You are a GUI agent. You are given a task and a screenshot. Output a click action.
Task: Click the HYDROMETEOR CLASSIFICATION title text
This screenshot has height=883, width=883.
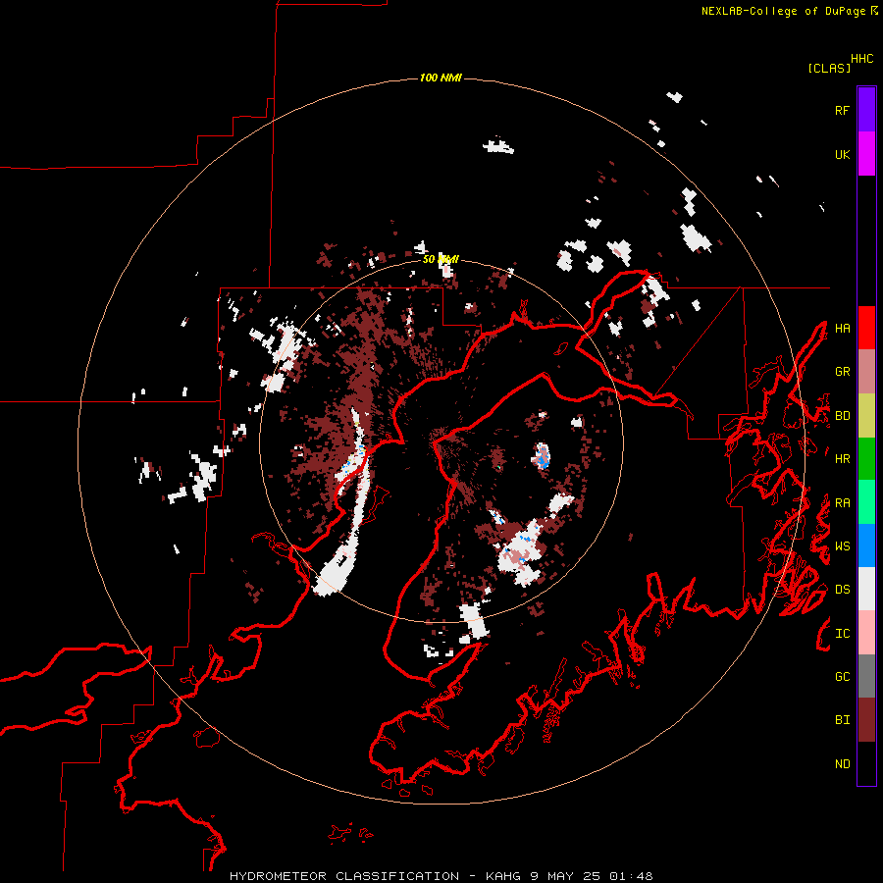[x=344, y=876]
